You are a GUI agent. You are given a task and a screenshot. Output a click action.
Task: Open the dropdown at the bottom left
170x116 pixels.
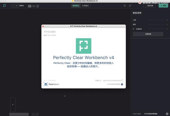pyautogui.click(x=19, y=114)
